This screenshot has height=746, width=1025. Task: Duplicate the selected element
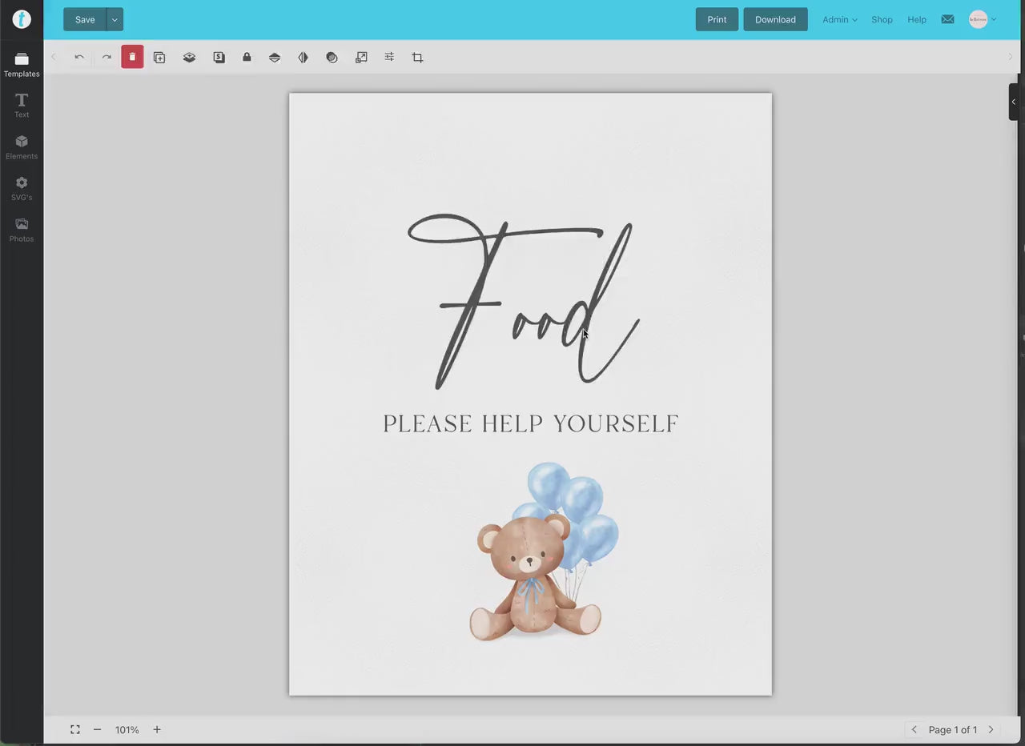[x=159, y=57]
